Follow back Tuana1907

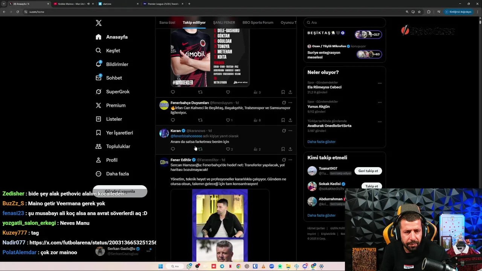pyautogui.click(x=368, y=171)
